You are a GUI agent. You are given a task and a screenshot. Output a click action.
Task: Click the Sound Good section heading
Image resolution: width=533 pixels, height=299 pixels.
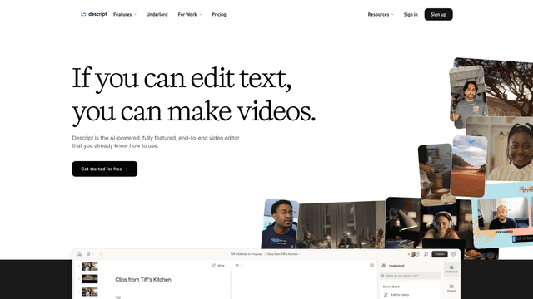pos(391,287)
